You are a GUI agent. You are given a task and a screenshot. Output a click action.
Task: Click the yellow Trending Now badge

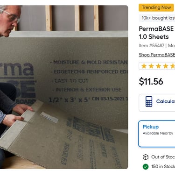point(156,7)
